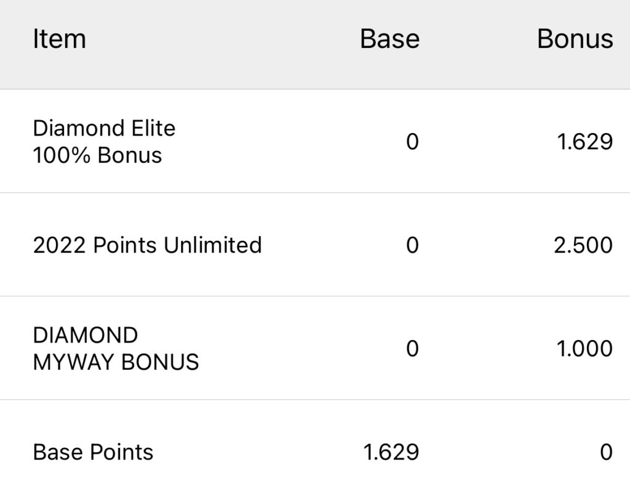Viewport: 630px width, 491px height.
Task: Tap the 1.000 bonus value
Action: (584, 349)
